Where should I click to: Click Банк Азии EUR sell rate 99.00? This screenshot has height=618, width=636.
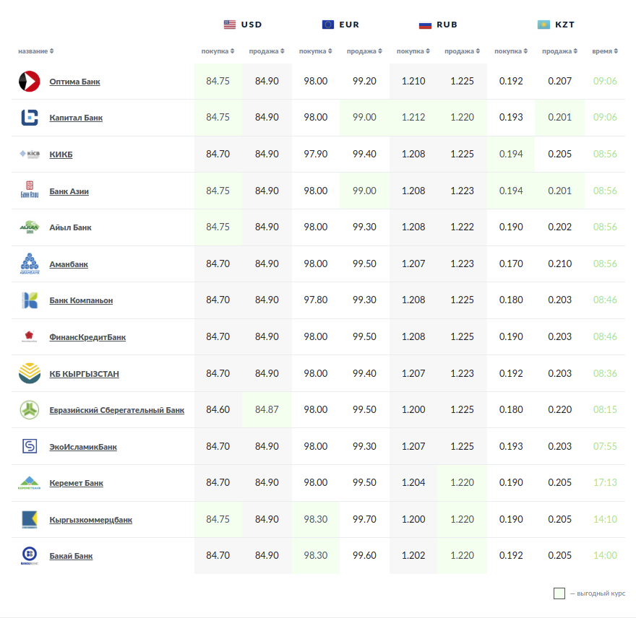click(x=364, y=191)
